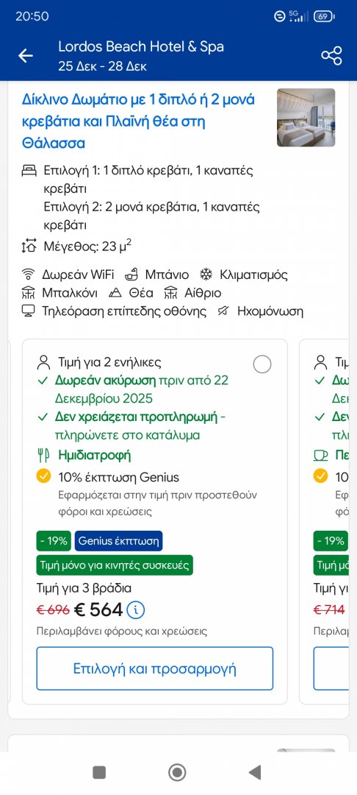The width and height of the screenshot is (357, 795).
Task: Tap Τιμή μόνο για κινητές συσκευές badge
Action: pos(115,565)
